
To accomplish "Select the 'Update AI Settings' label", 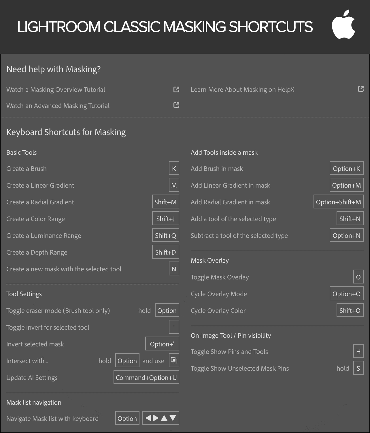I will click(x=32, y=378).
